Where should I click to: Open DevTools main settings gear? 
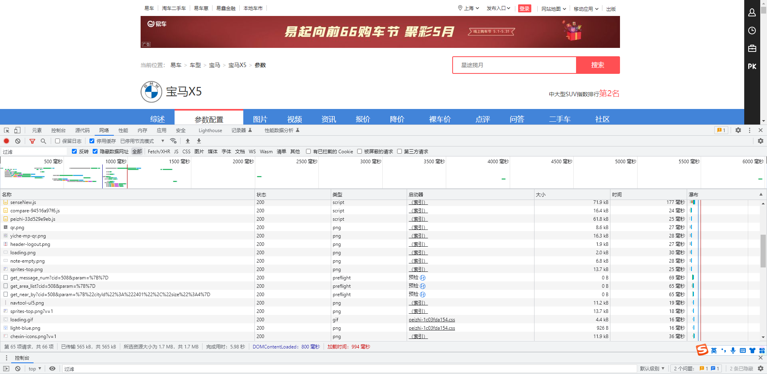[x=738, y=130]
